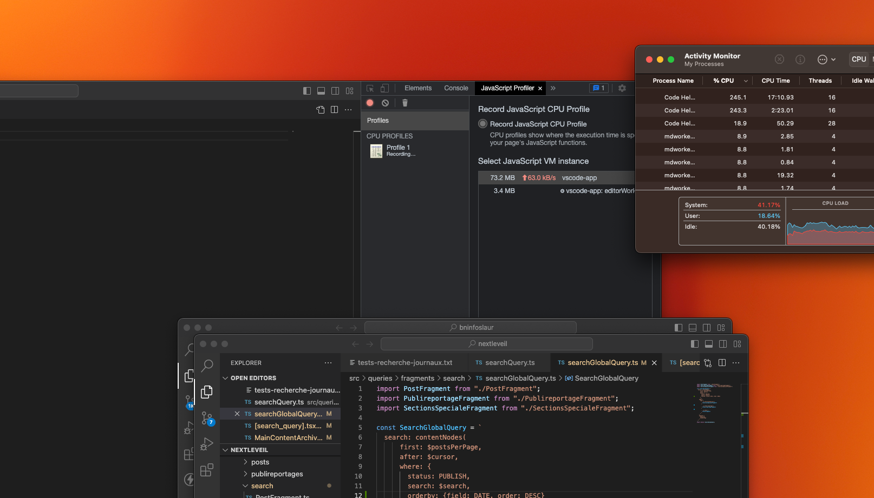Activate the inspect element picker icon
The image size is (874, 498).
point(370,88)
